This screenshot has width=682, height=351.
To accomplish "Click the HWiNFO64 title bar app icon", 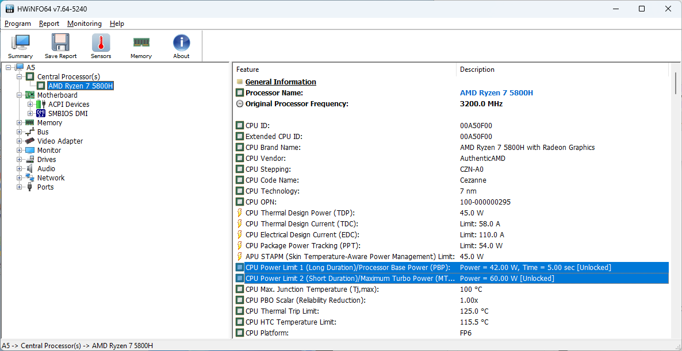I will pyautogui.click(x=9, y=9).
